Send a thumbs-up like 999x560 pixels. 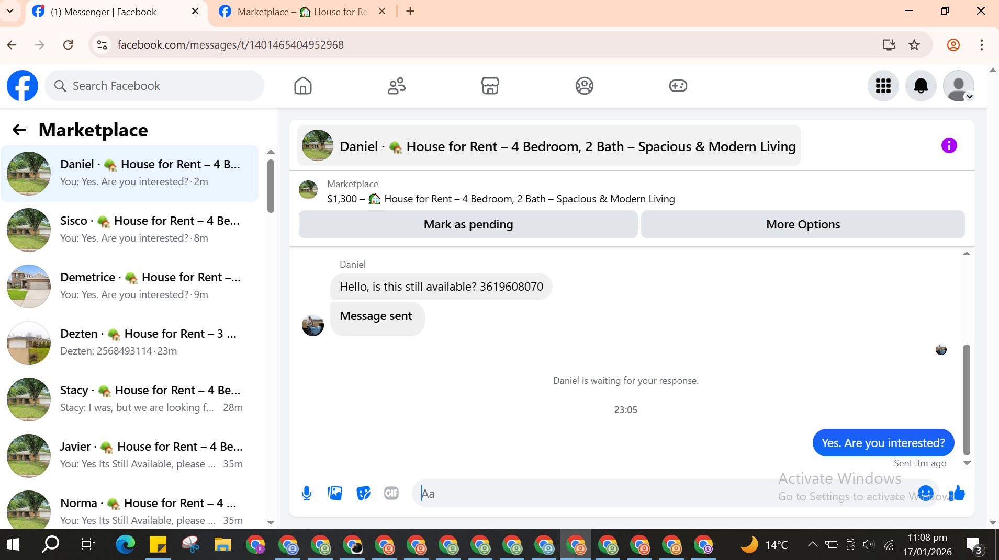tap(957, 493)
